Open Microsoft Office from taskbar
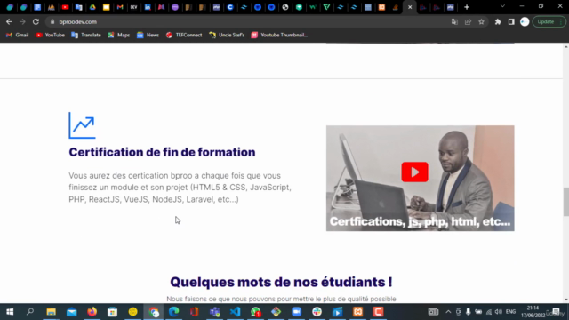 point(195,312)
